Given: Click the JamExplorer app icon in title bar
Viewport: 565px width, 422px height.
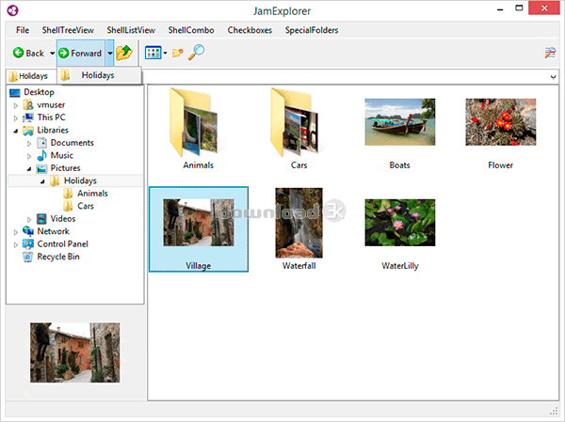Looking at the screenshot, I should tap(13, 10).
